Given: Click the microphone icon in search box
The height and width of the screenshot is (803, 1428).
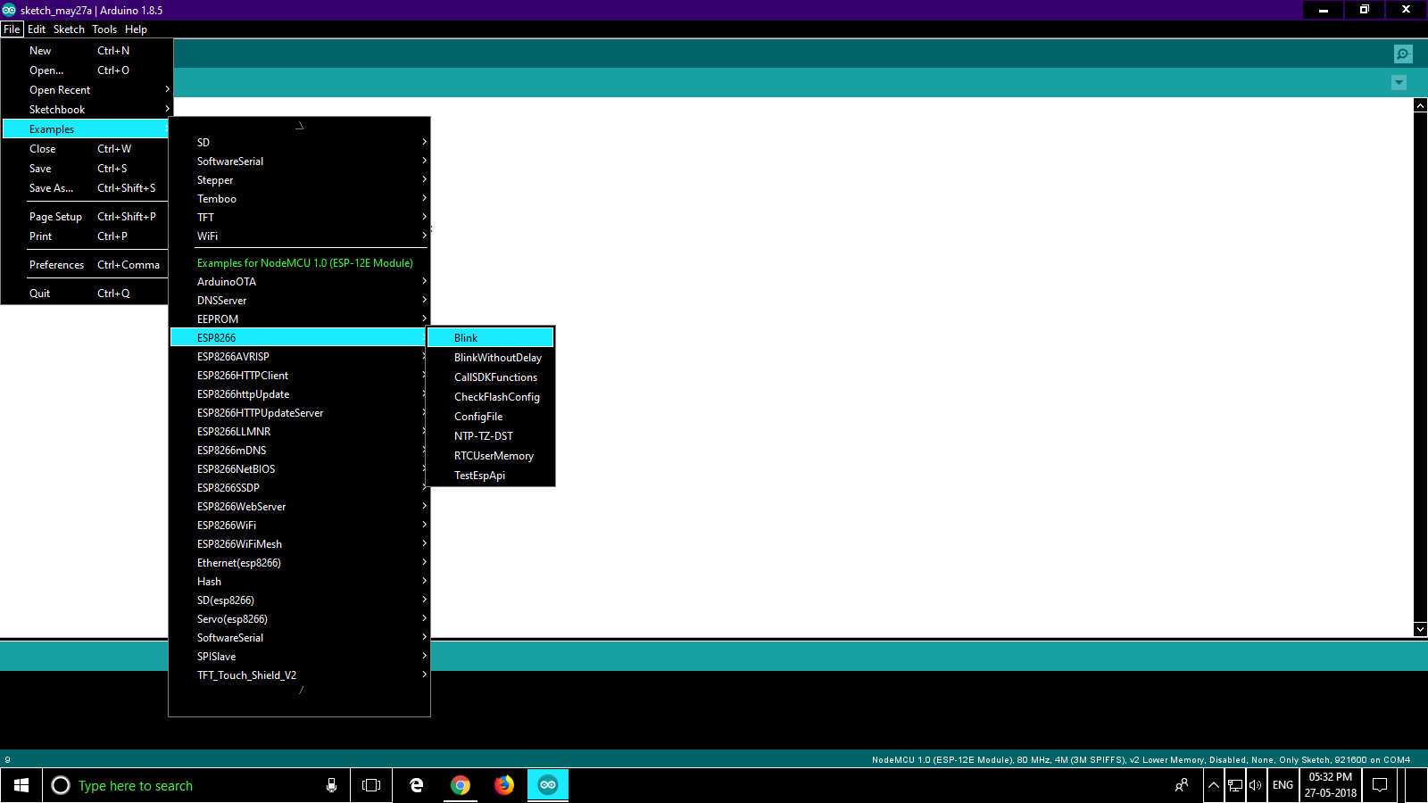Looking at the screenshot, I should tap(331, 785).
